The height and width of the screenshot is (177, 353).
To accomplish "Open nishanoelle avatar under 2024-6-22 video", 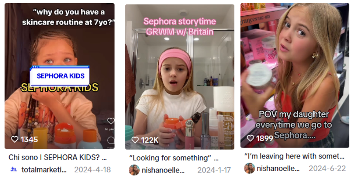I will [x=249, y=168].
